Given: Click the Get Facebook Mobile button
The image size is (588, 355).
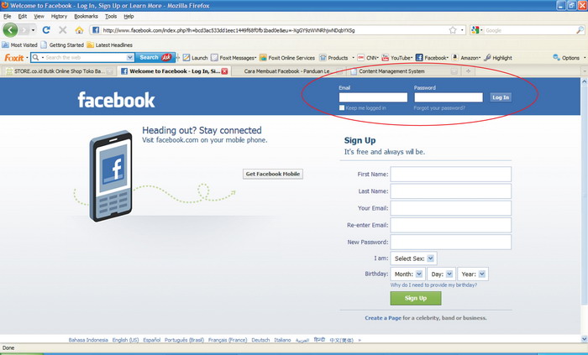Looking at the screenshot, I should tap(272, 174).
